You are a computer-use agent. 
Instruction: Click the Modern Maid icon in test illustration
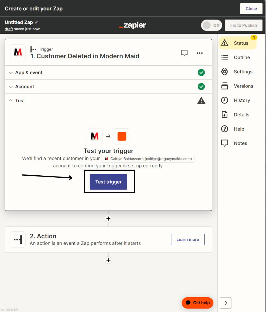[95, 137]
